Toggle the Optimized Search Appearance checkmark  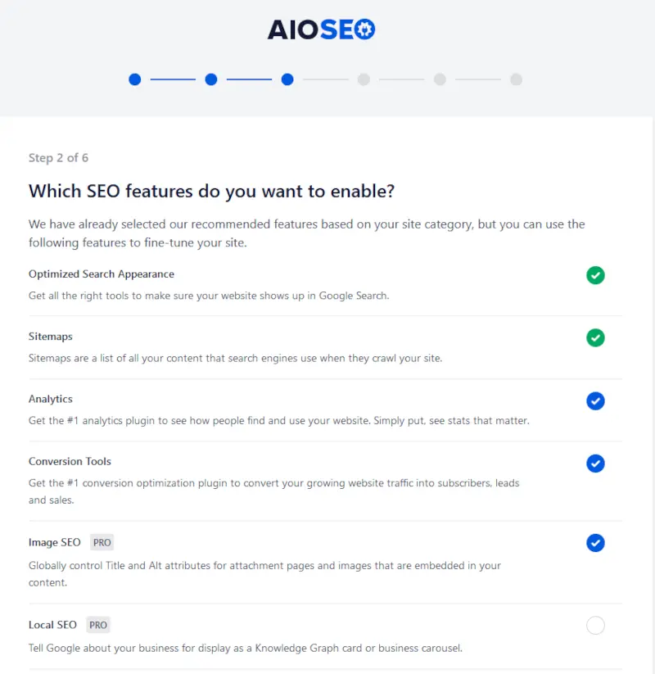point(595,275)
